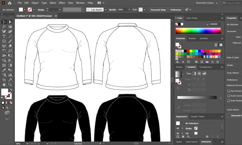Open the fill color dropdown in control bar

(x=25, y=10)
